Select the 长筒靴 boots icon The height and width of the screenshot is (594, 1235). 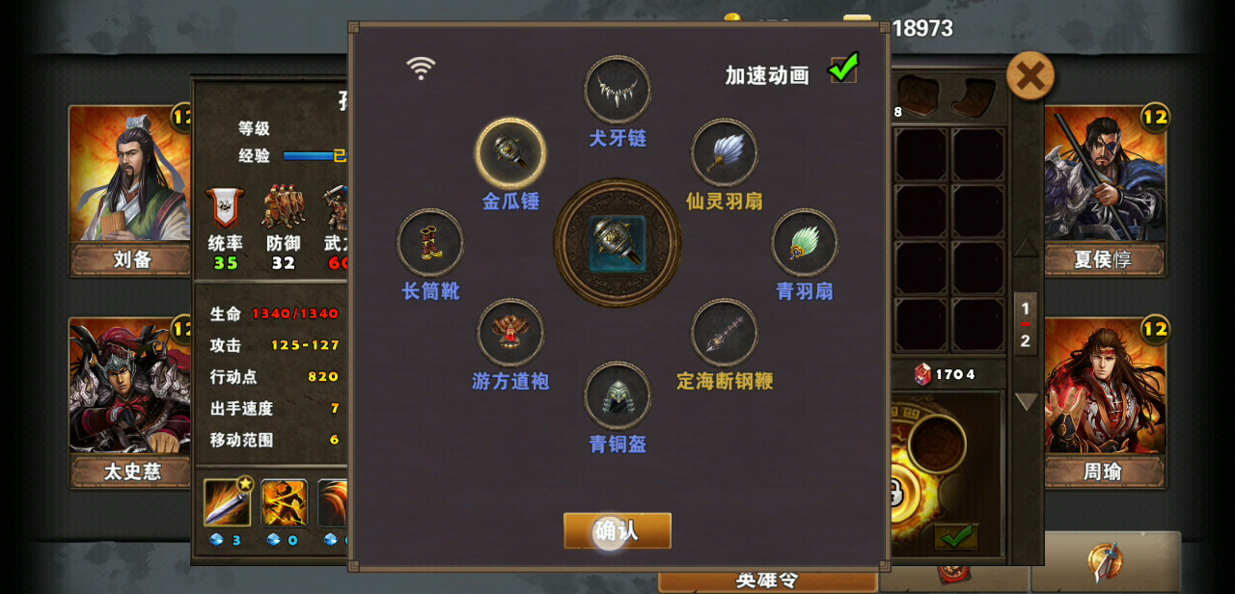430,242
